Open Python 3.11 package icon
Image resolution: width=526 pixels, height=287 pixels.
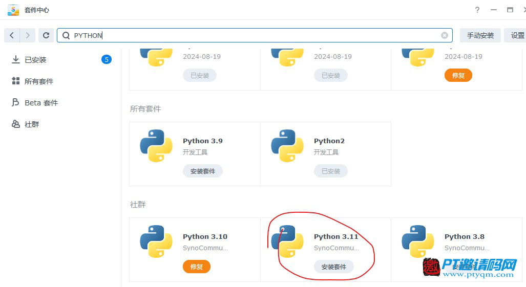(x=287, y=241)
